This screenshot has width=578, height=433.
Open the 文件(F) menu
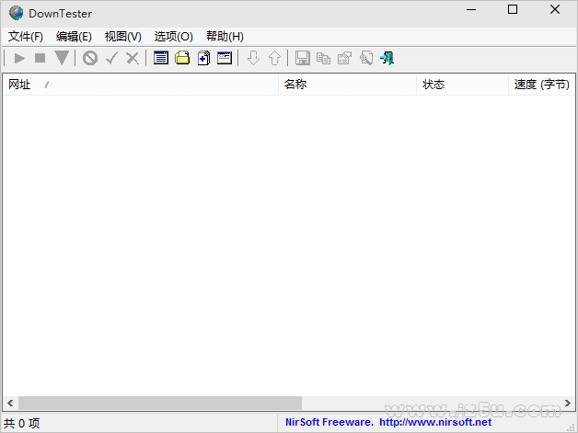pyautogui.click(x=26, y=37)
